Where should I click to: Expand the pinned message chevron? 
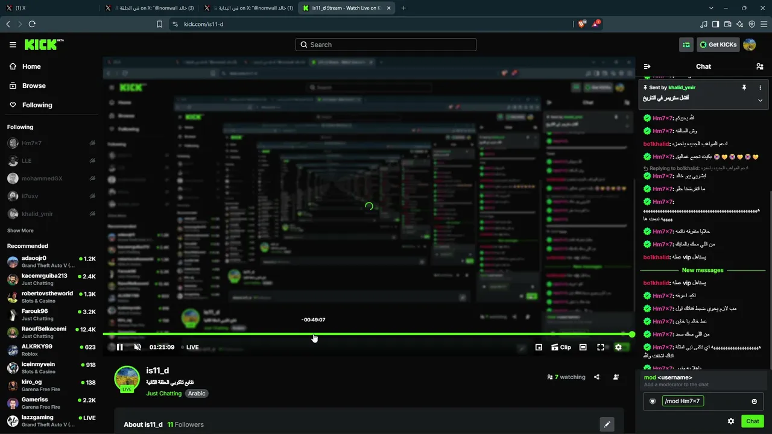tap(760, 100)
